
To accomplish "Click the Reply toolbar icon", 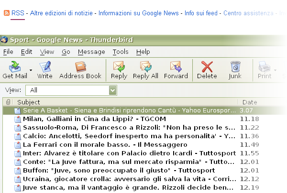I will 119,66.
